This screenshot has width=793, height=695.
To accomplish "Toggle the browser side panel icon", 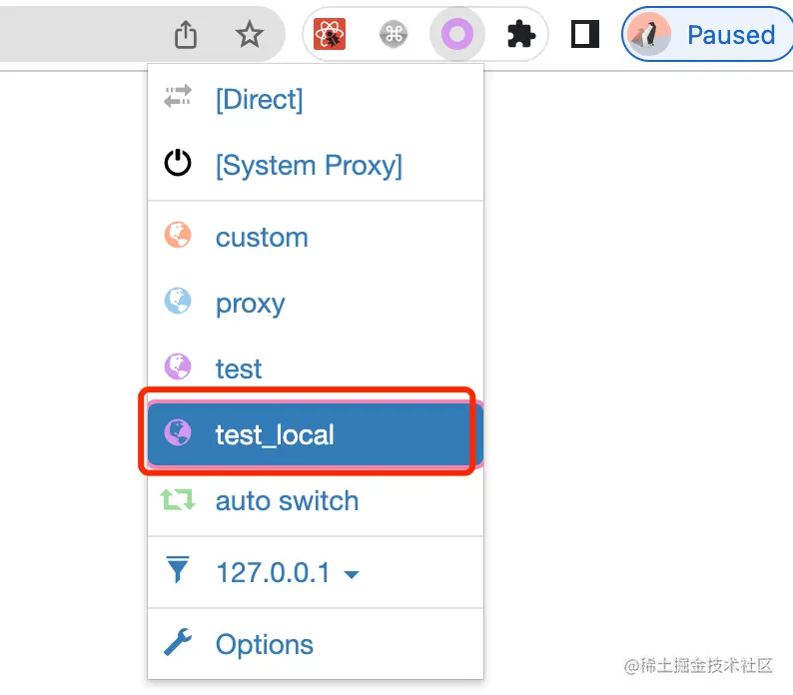I will click(x=585, y=34).
